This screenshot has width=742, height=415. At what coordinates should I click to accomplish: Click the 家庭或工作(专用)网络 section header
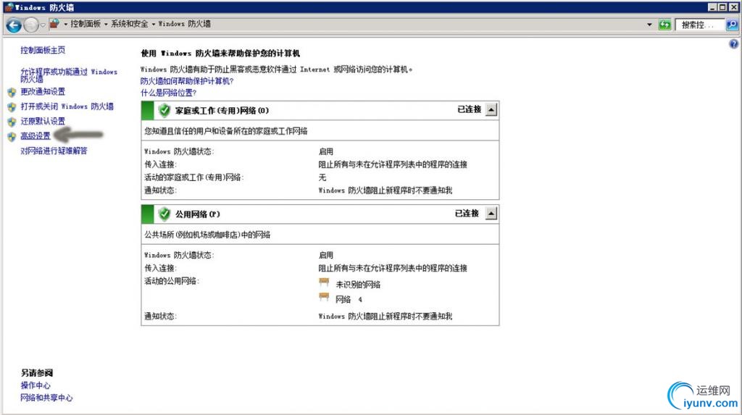pos(320,110)
